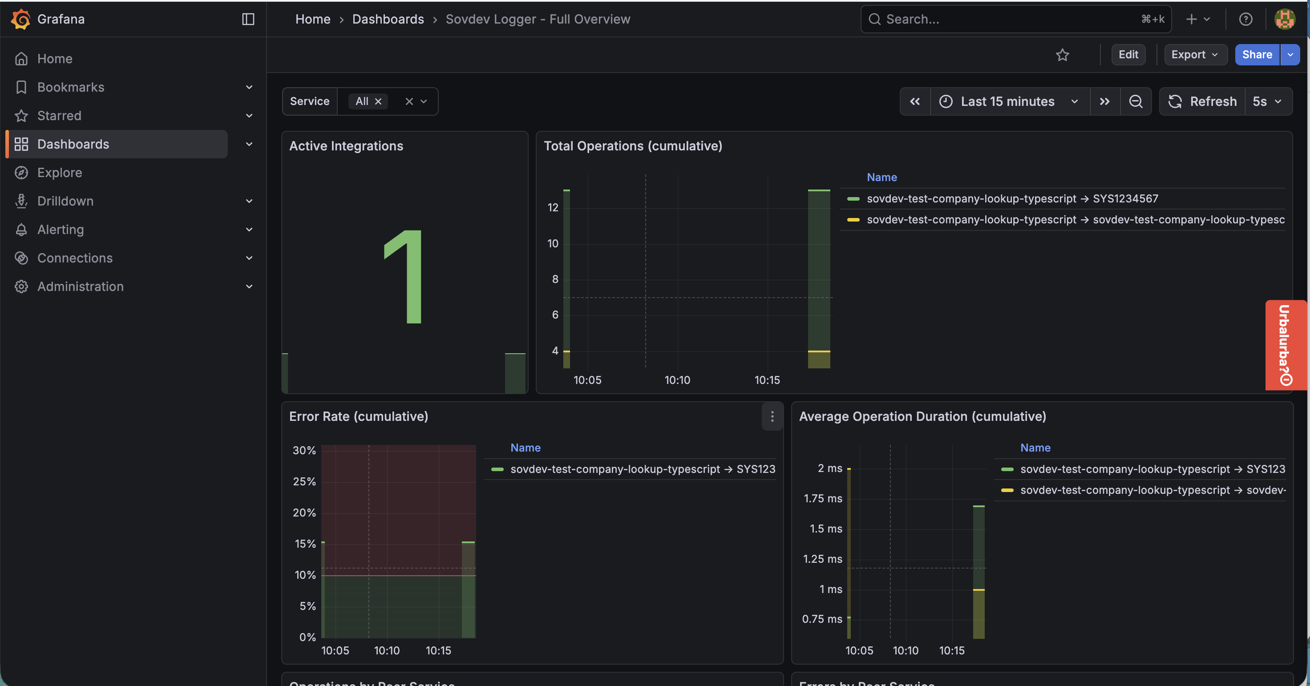Toggle the SYS123 series in Error Rate legend
Screen dimensions: 1310x686
(643, 469)
